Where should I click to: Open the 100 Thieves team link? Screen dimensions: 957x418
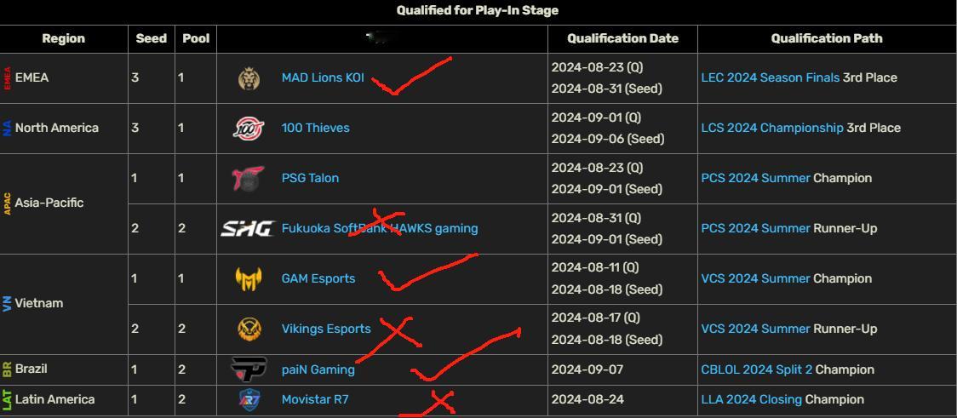click(x=316, y=128)
